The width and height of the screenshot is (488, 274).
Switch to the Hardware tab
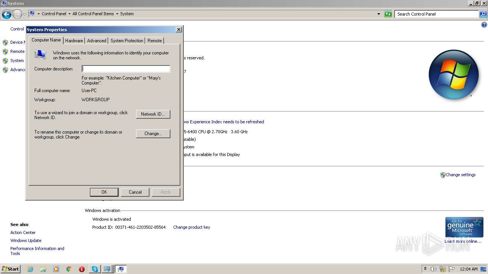click(x=74, y=41)
